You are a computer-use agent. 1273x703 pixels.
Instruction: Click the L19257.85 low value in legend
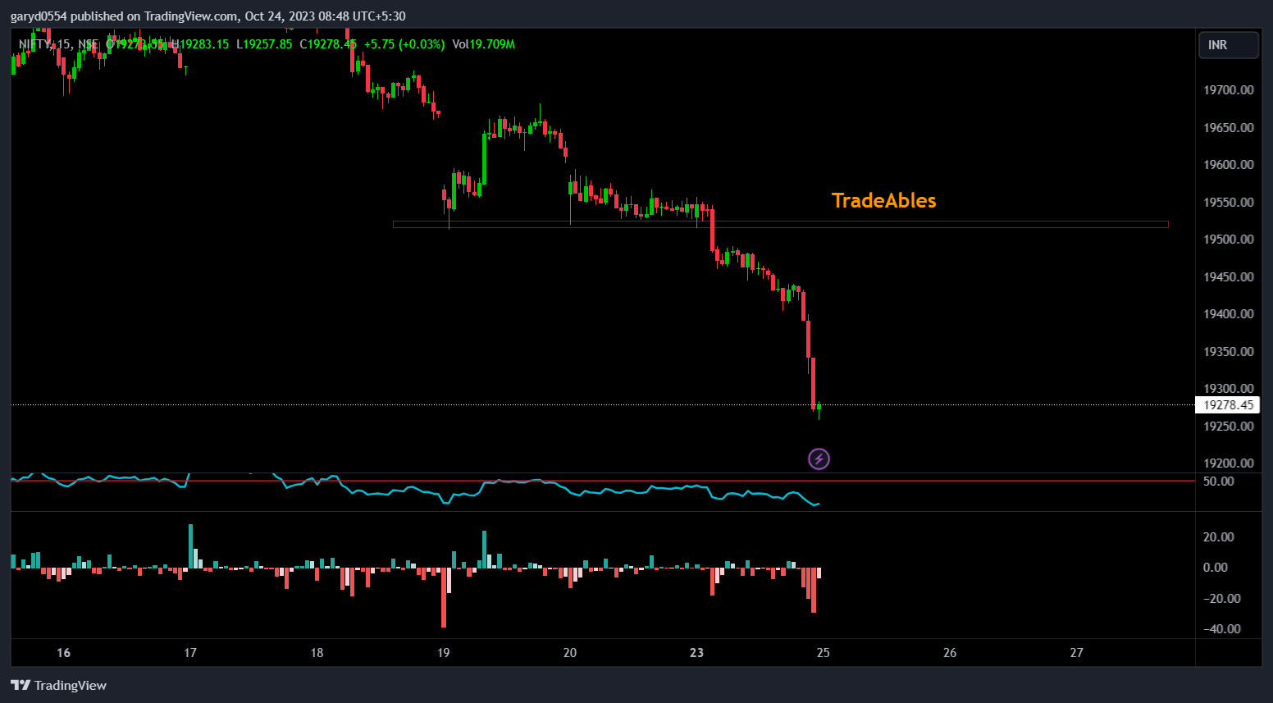(x=264, y=44)
